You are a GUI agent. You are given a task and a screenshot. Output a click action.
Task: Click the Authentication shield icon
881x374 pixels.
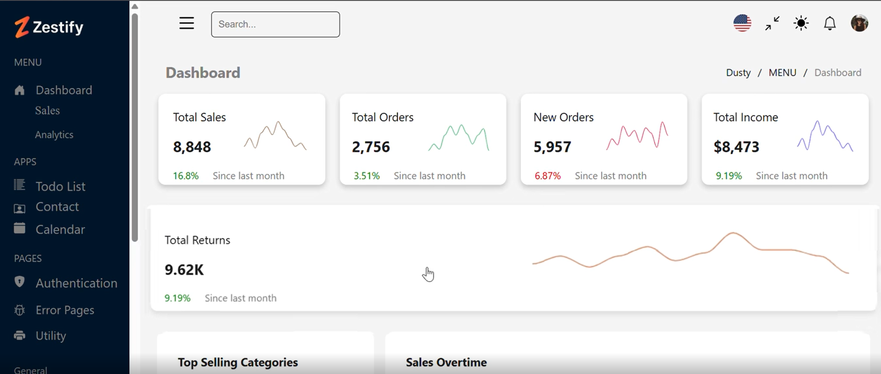[19, 282]
